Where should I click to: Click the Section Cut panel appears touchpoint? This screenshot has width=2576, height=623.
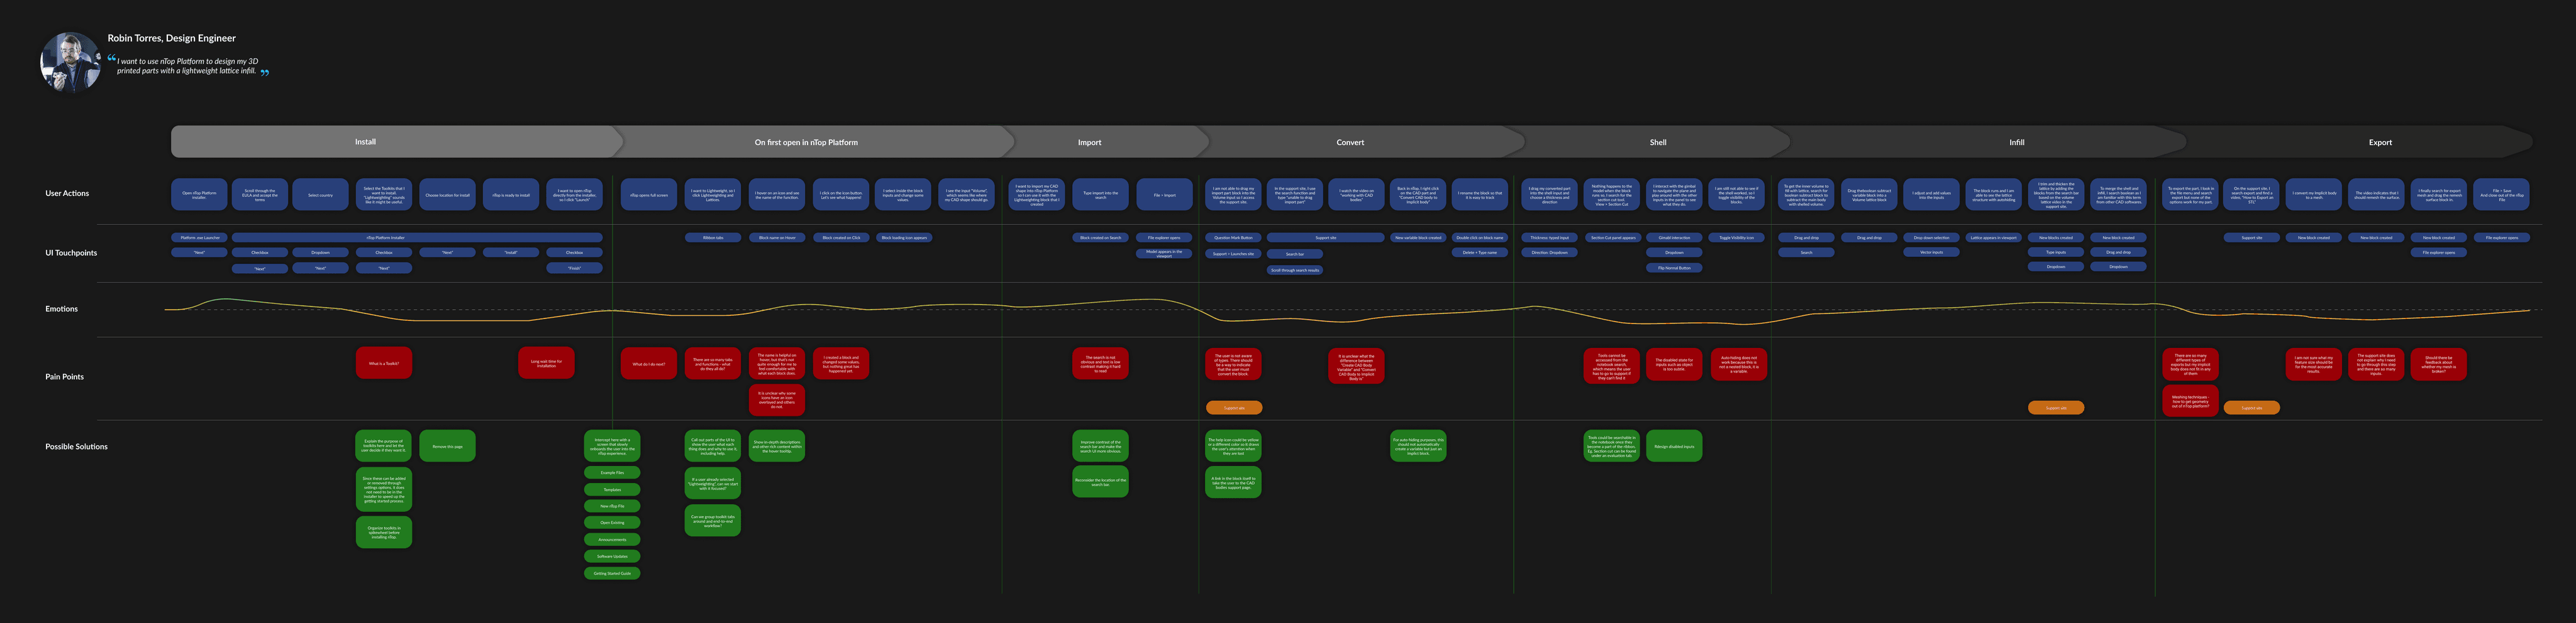pos(1612,237)
